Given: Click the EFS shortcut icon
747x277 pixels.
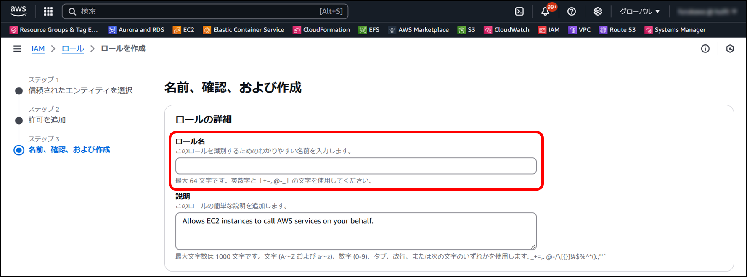Looking at the screenshot, I should point(363,30).
